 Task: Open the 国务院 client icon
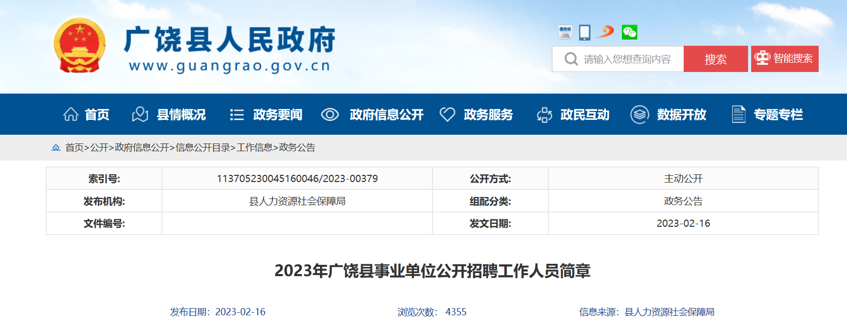pyautogui.click(x=565, y=32)
